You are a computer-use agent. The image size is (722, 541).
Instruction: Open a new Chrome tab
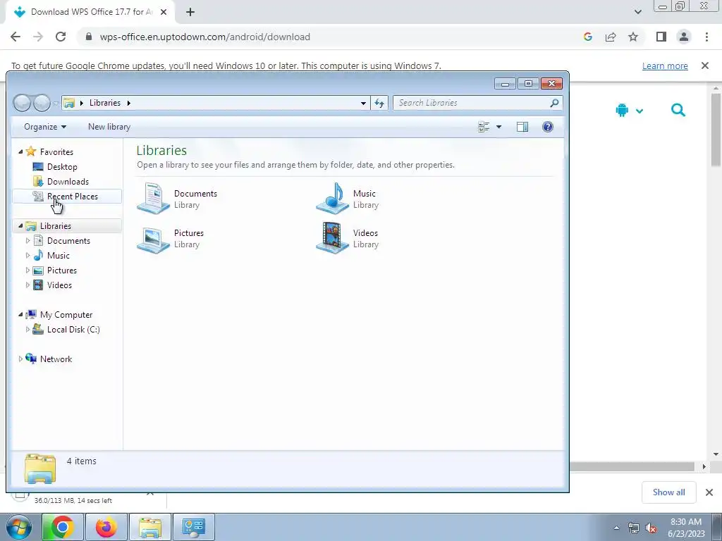coord(190,12)
